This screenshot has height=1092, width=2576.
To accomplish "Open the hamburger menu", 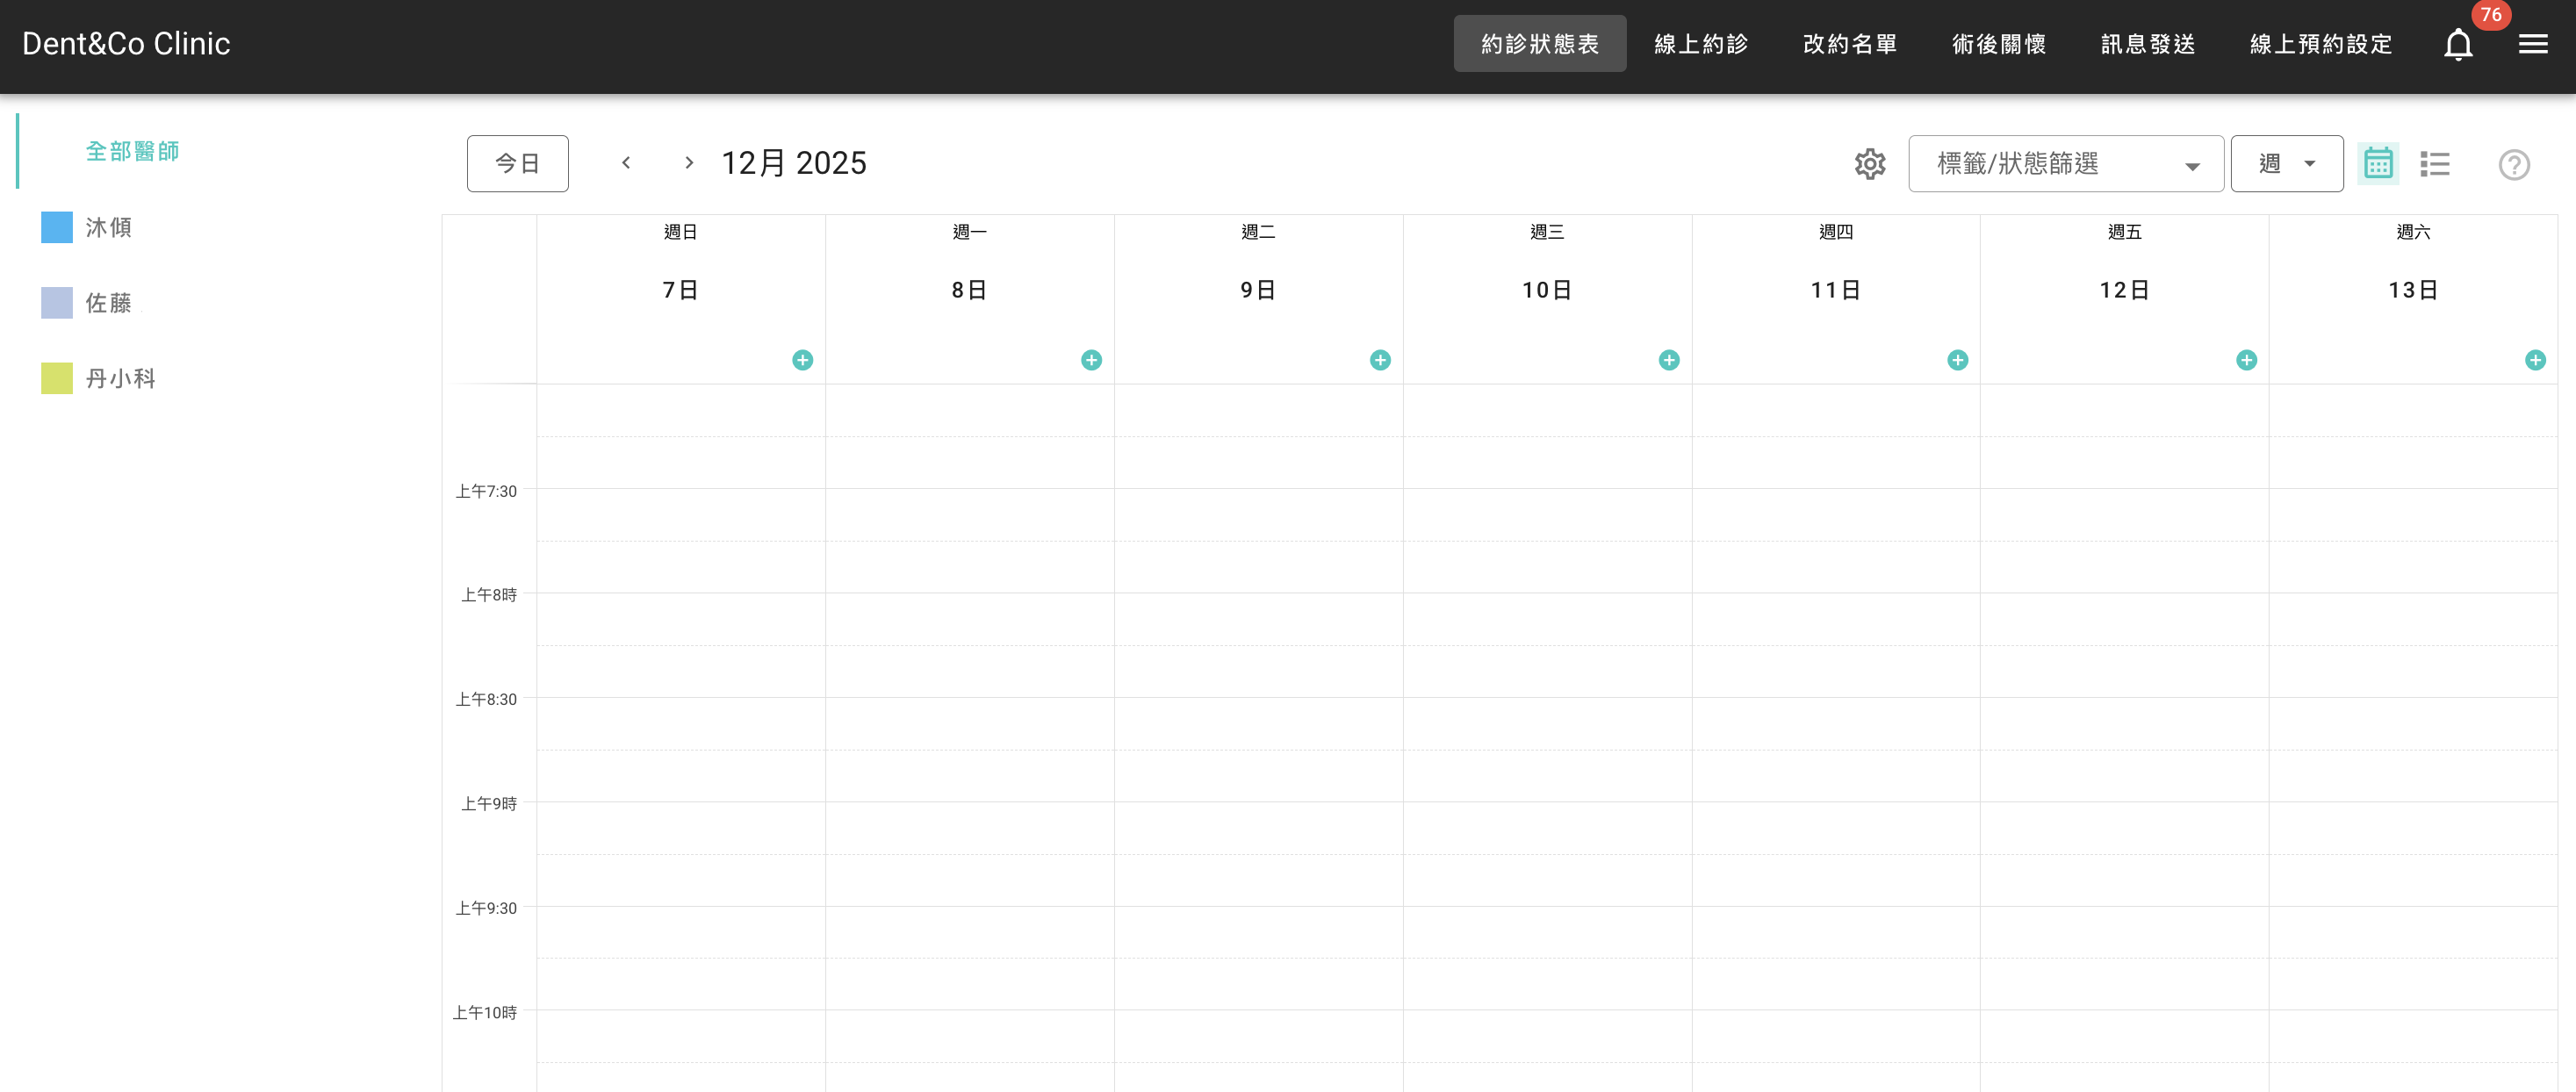I will pos(2532,44).
